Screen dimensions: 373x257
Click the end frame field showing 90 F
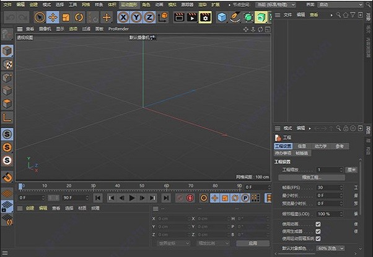[76, 197]
